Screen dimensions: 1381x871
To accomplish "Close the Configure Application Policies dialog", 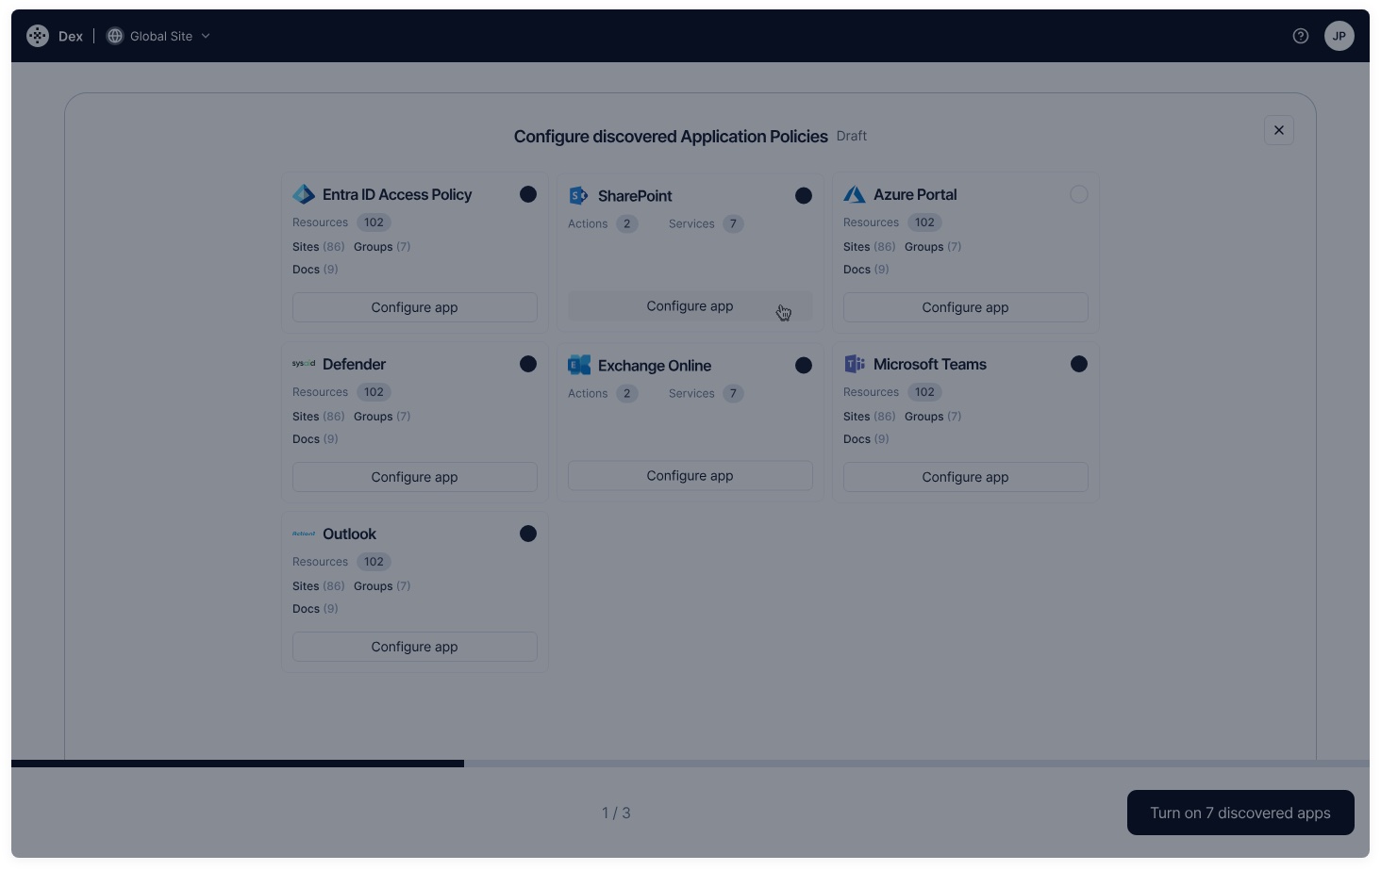I will click(x=1279, y=130).
